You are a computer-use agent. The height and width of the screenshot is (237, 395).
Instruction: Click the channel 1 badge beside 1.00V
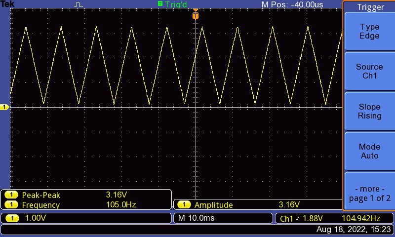(x=11, y=218)
